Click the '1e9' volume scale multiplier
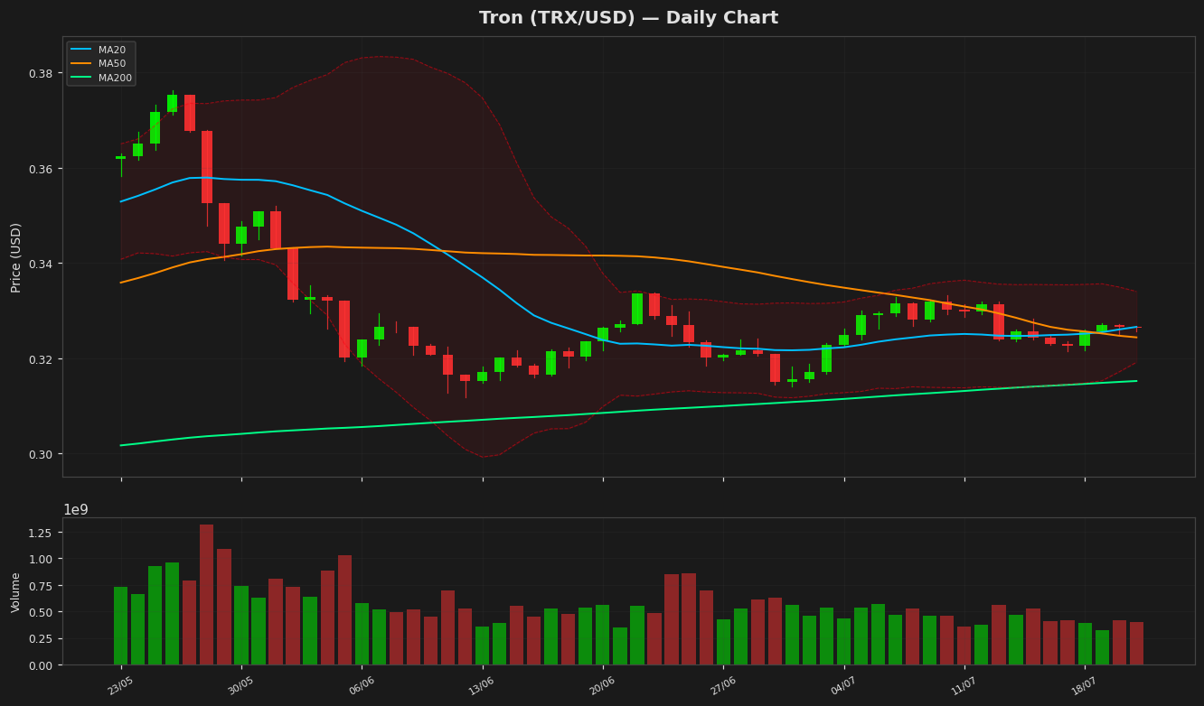The height and width of the screenshot is (706, 1204). click(75, 510)
